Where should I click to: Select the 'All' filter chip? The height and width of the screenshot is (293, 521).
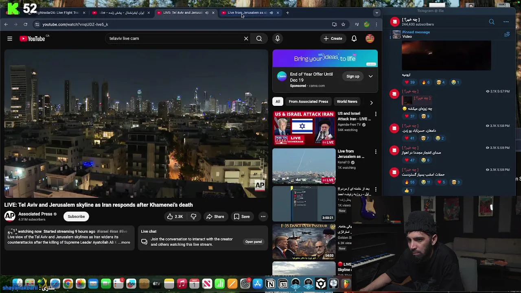[278, 102]
